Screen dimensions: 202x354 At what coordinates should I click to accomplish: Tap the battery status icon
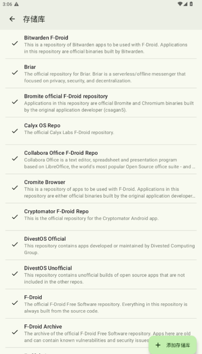[191, 4]
